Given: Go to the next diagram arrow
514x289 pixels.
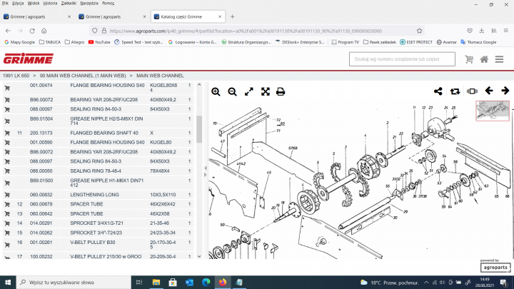Looking at the screenshot, I should click(505, 91).
